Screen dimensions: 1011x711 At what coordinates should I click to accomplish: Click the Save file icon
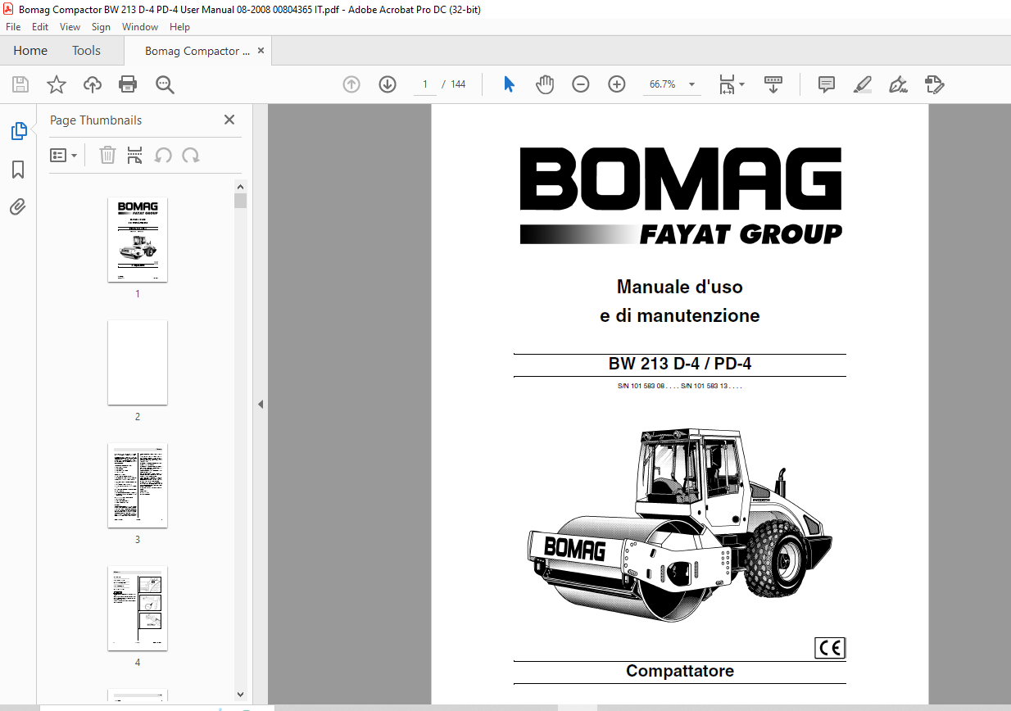[x=20, y=84]
